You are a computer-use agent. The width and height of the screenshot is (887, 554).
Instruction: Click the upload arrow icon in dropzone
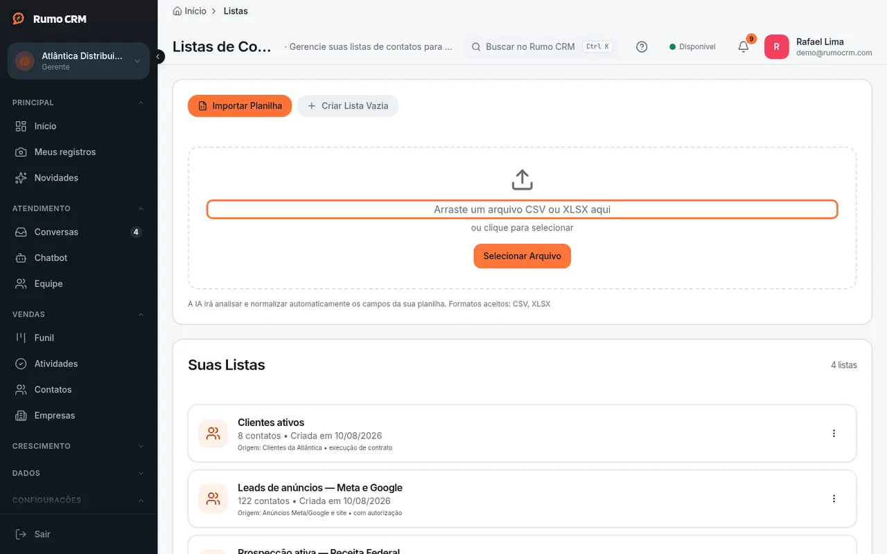pyautogui.click(x=522, y=180)
